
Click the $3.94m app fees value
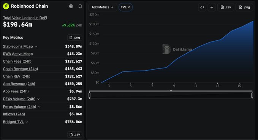pyautogui.click(x=76, y=91)
